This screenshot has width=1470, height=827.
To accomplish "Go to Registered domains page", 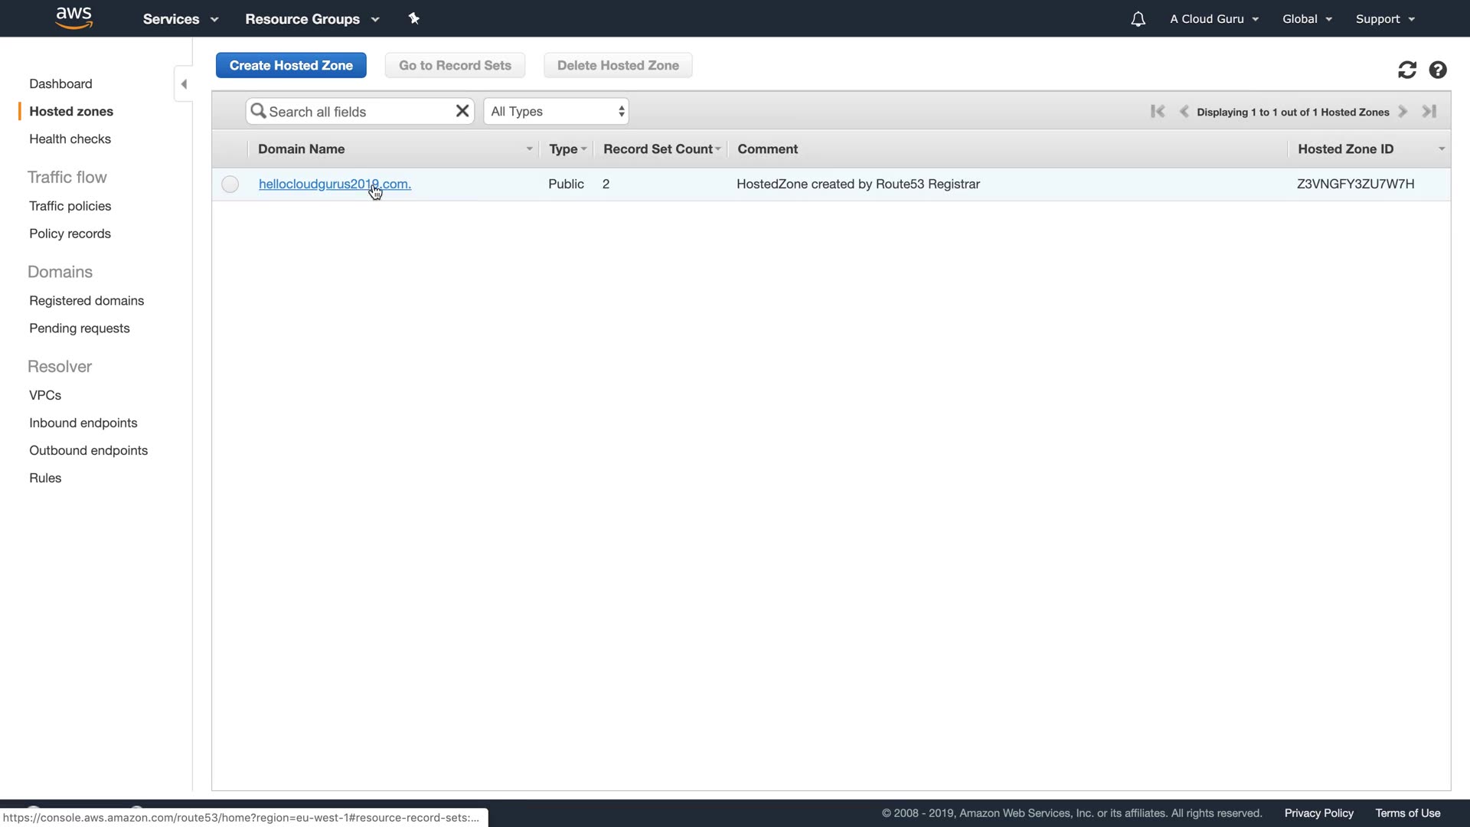I will coord(87,301).
